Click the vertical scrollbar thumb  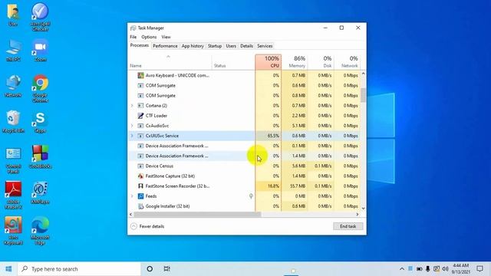(x=363, y=95)
